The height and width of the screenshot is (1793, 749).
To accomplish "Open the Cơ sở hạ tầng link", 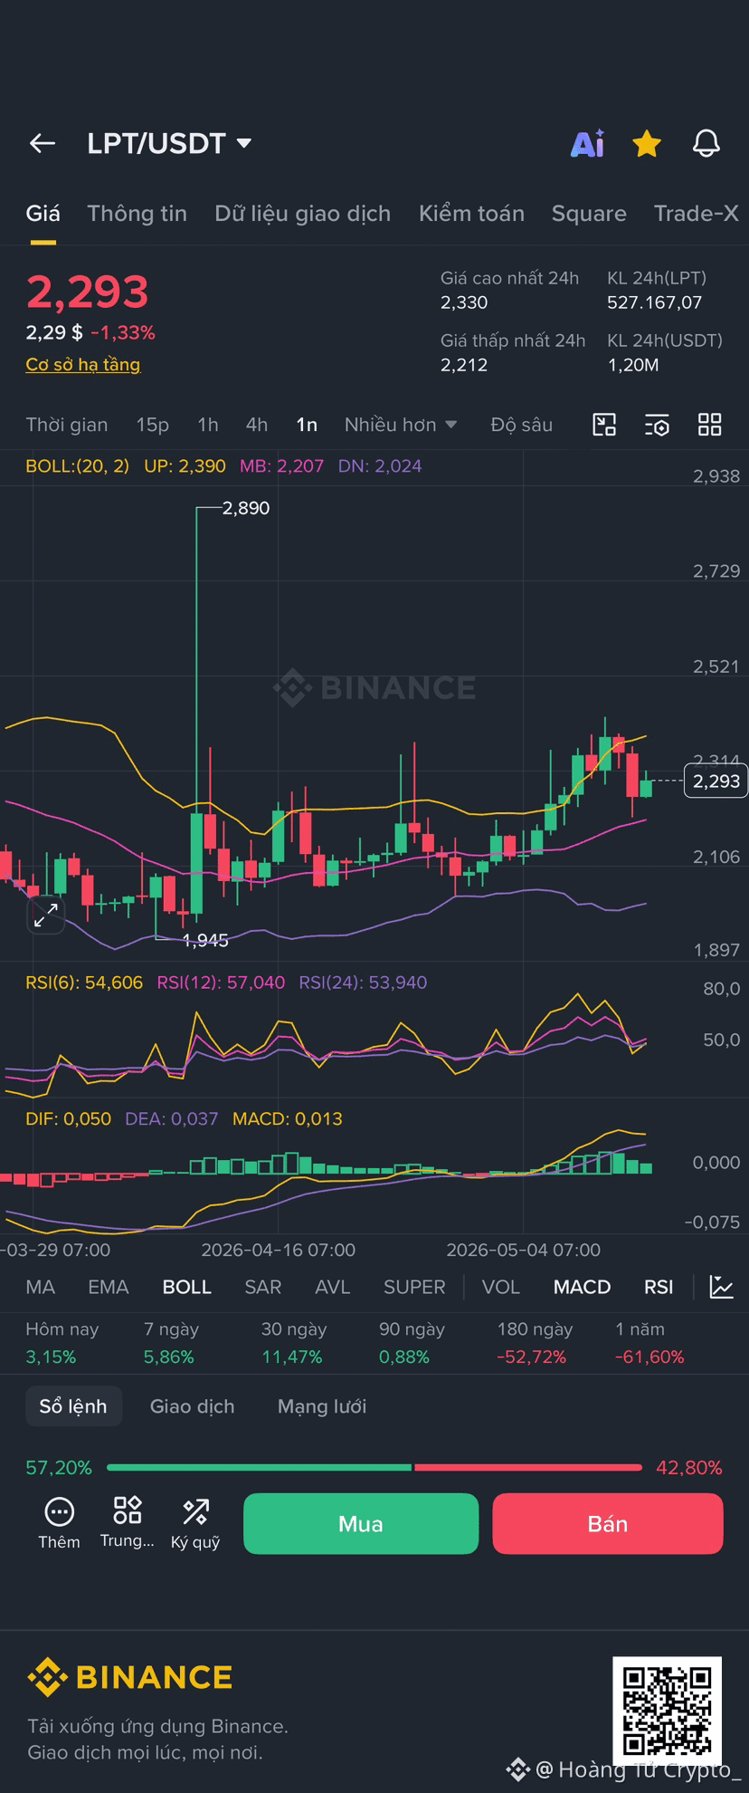I will coord(82,364).
